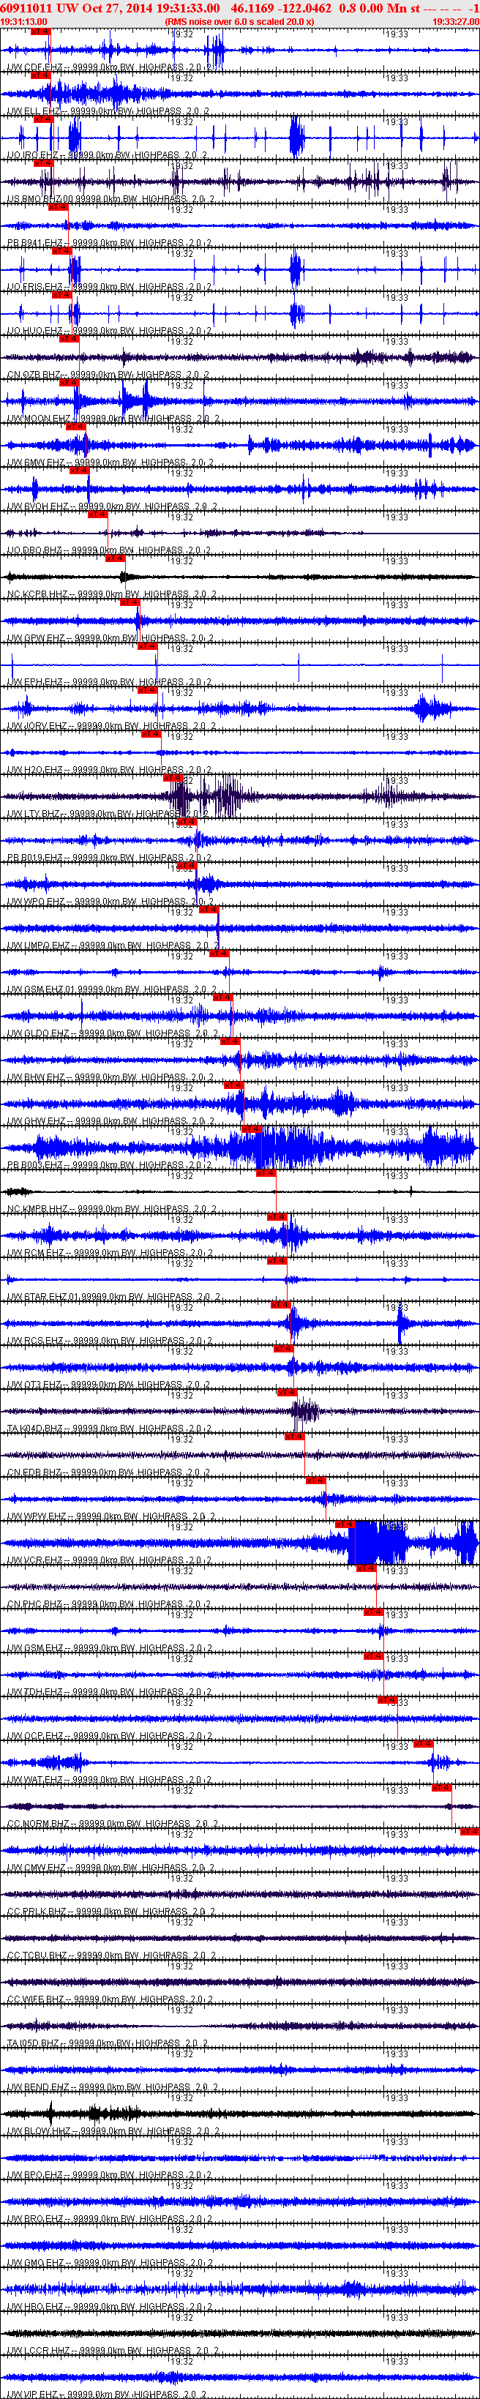Select the TA I05D BHZ station label
Image resolution: width=480 pixels, height=2399 pixels.
pyautogui.click(x=108, y=2044)
